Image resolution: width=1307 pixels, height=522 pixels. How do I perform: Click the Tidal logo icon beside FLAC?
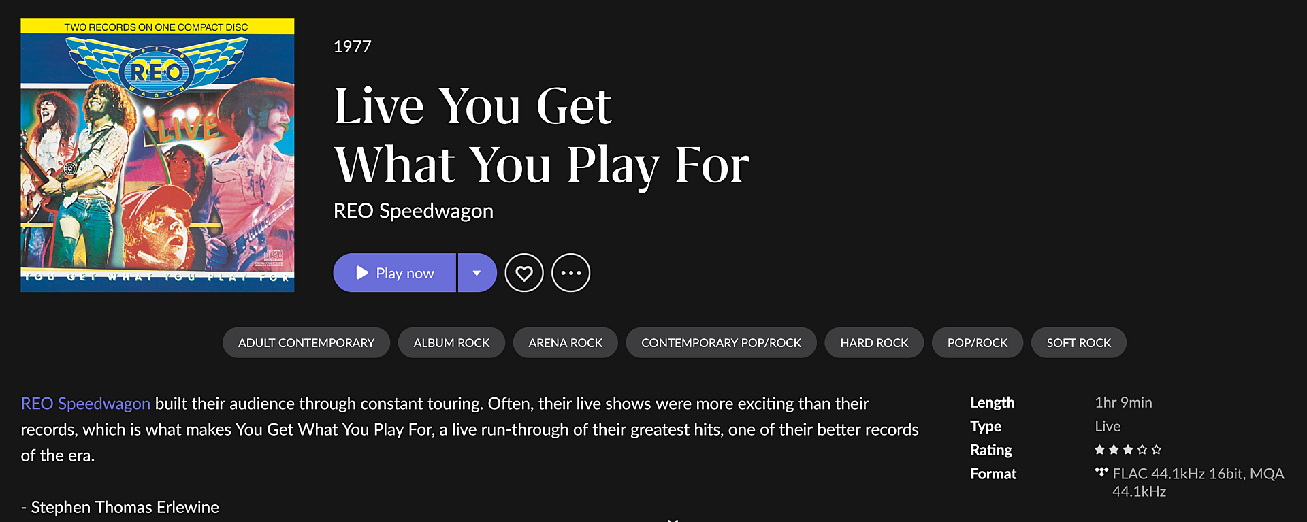1101,472
